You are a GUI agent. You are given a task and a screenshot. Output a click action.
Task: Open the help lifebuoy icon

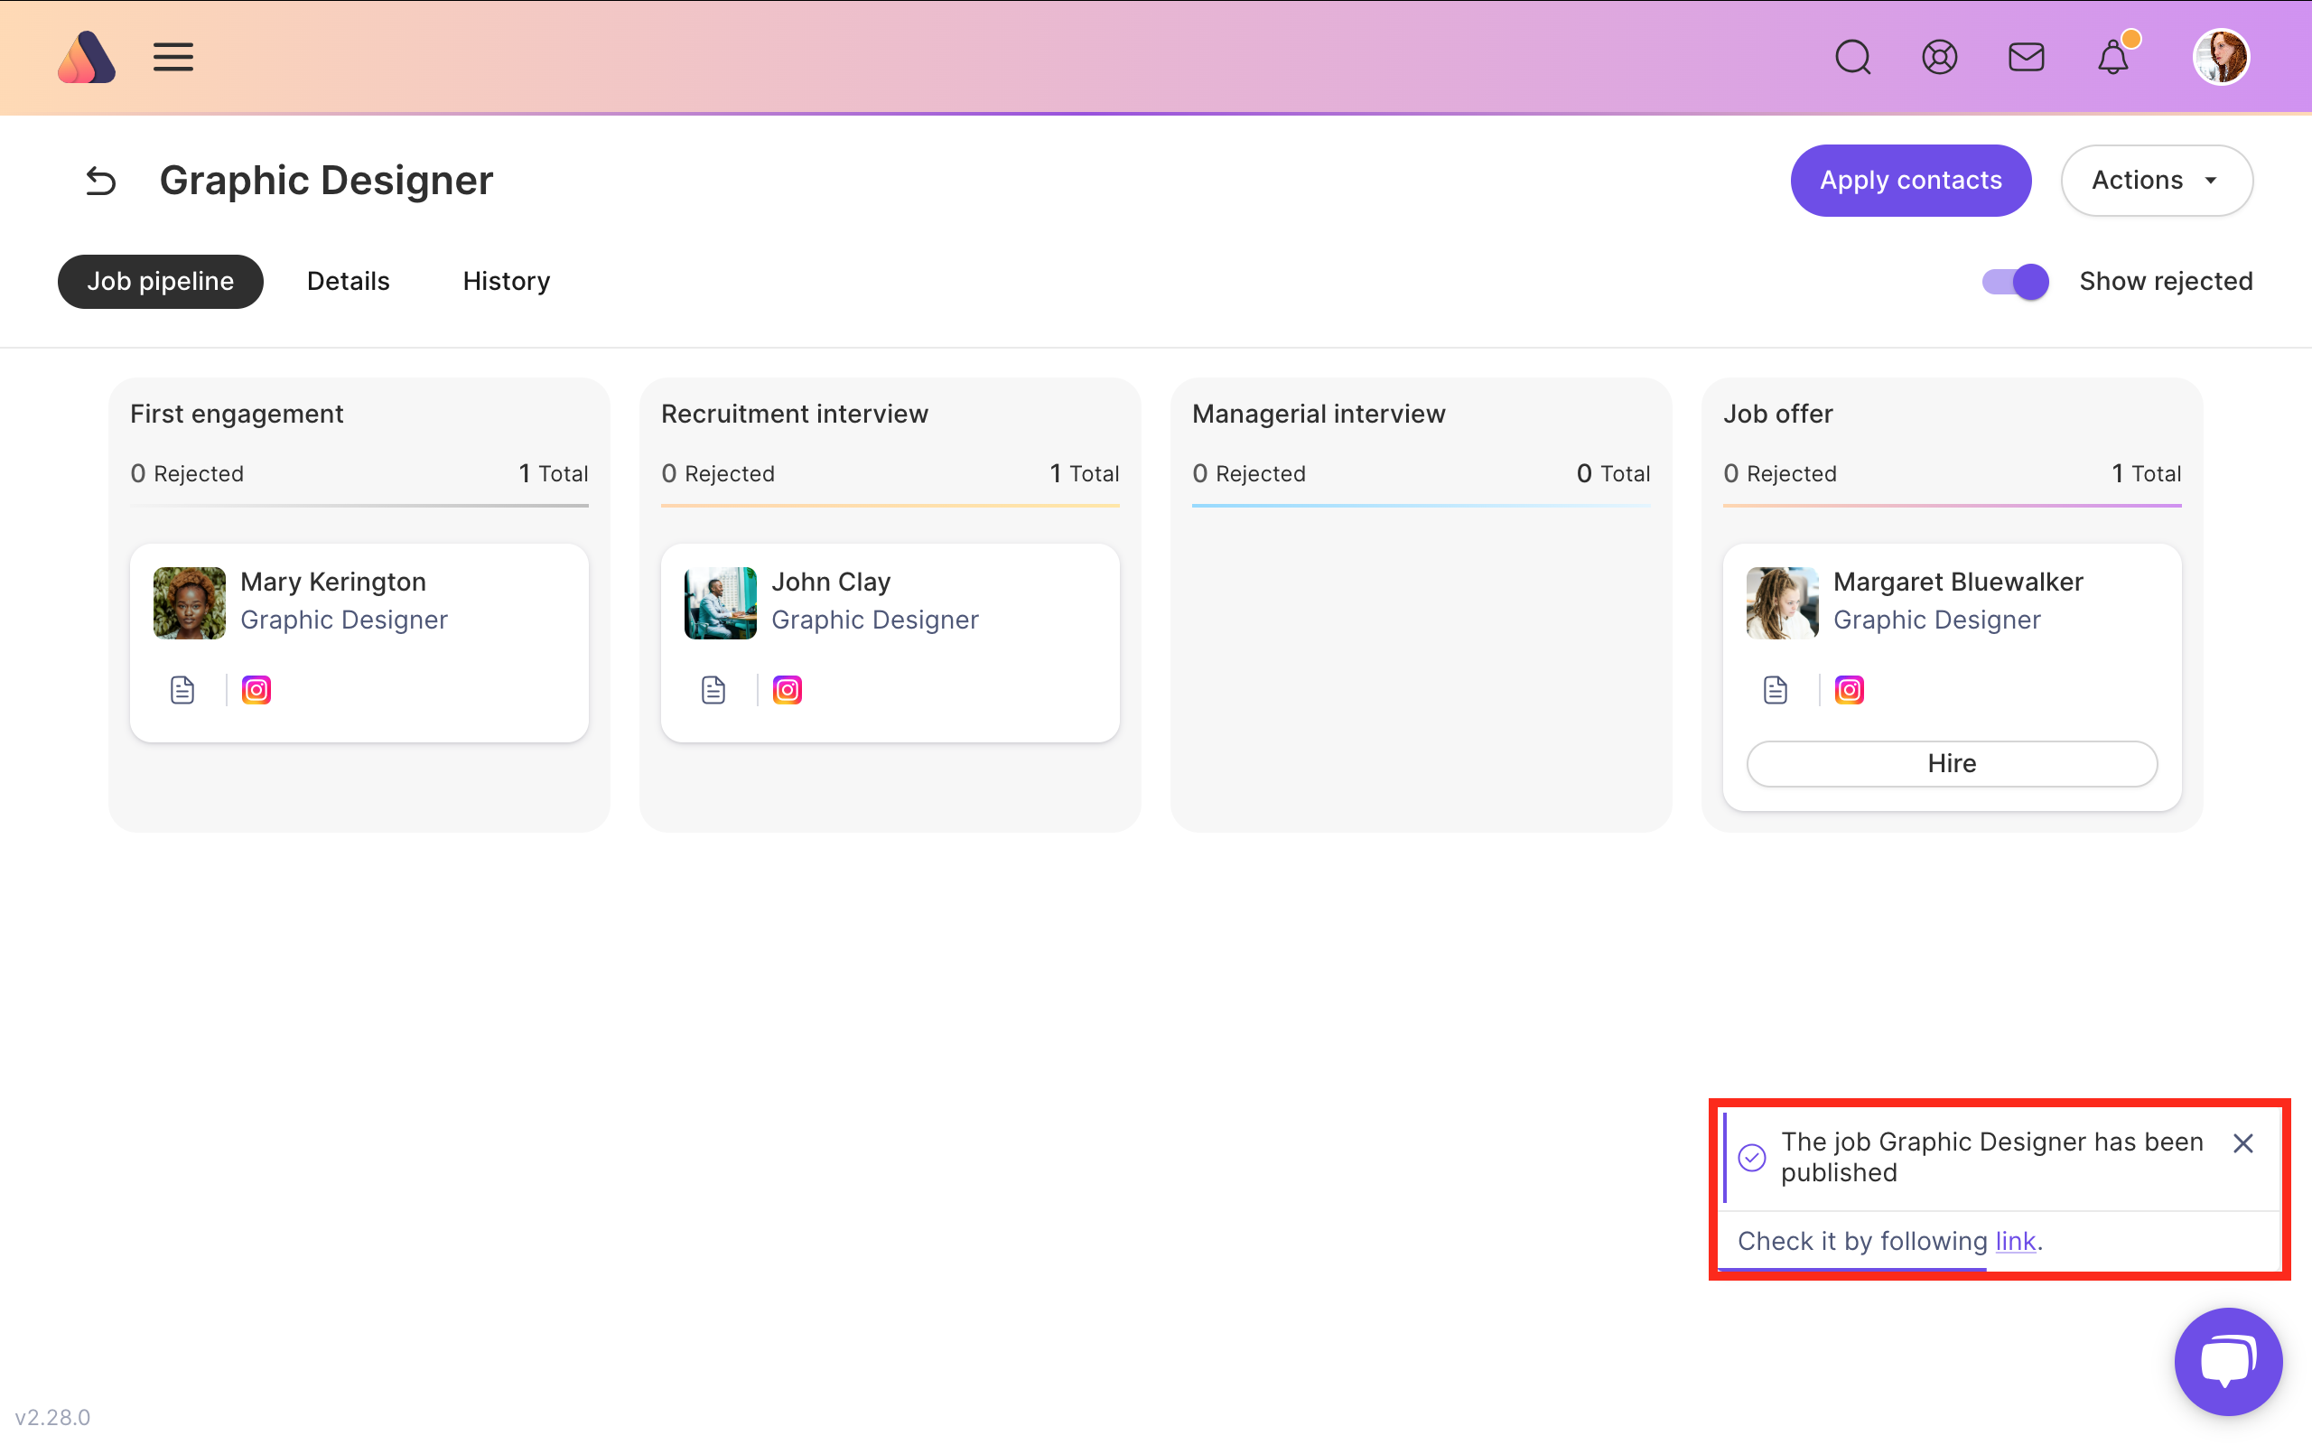1939,57
